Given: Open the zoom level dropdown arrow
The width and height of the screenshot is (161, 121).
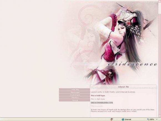Looking at the screenshot, I should click(x=157, y=119).
